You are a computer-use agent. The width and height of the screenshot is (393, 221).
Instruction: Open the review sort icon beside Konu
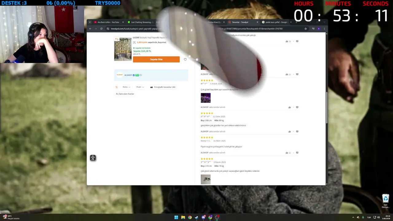(116, 87)
